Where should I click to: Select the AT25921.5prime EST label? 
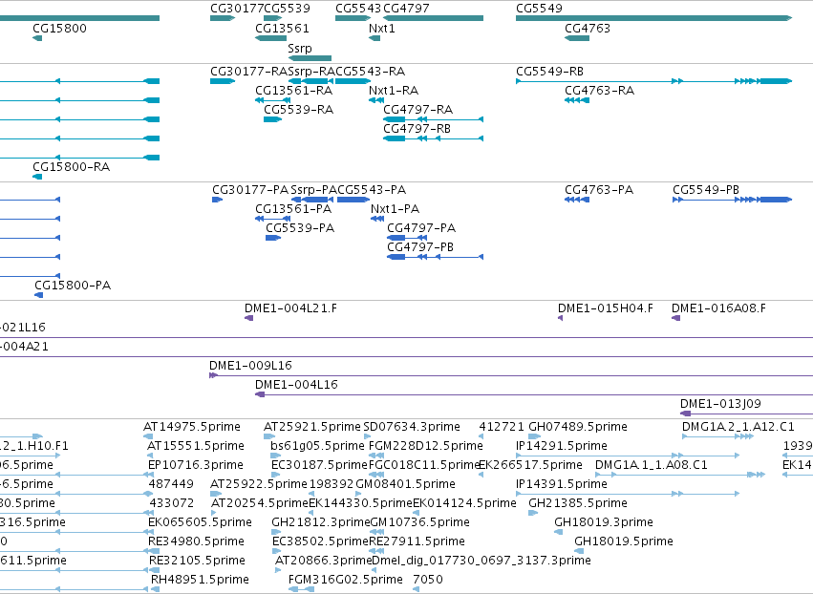tap(312, 427)
